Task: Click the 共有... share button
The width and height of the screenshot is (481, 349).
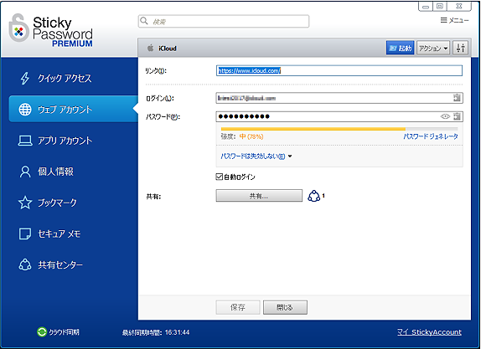Action: pyautogui.click(x=259, y=196)
